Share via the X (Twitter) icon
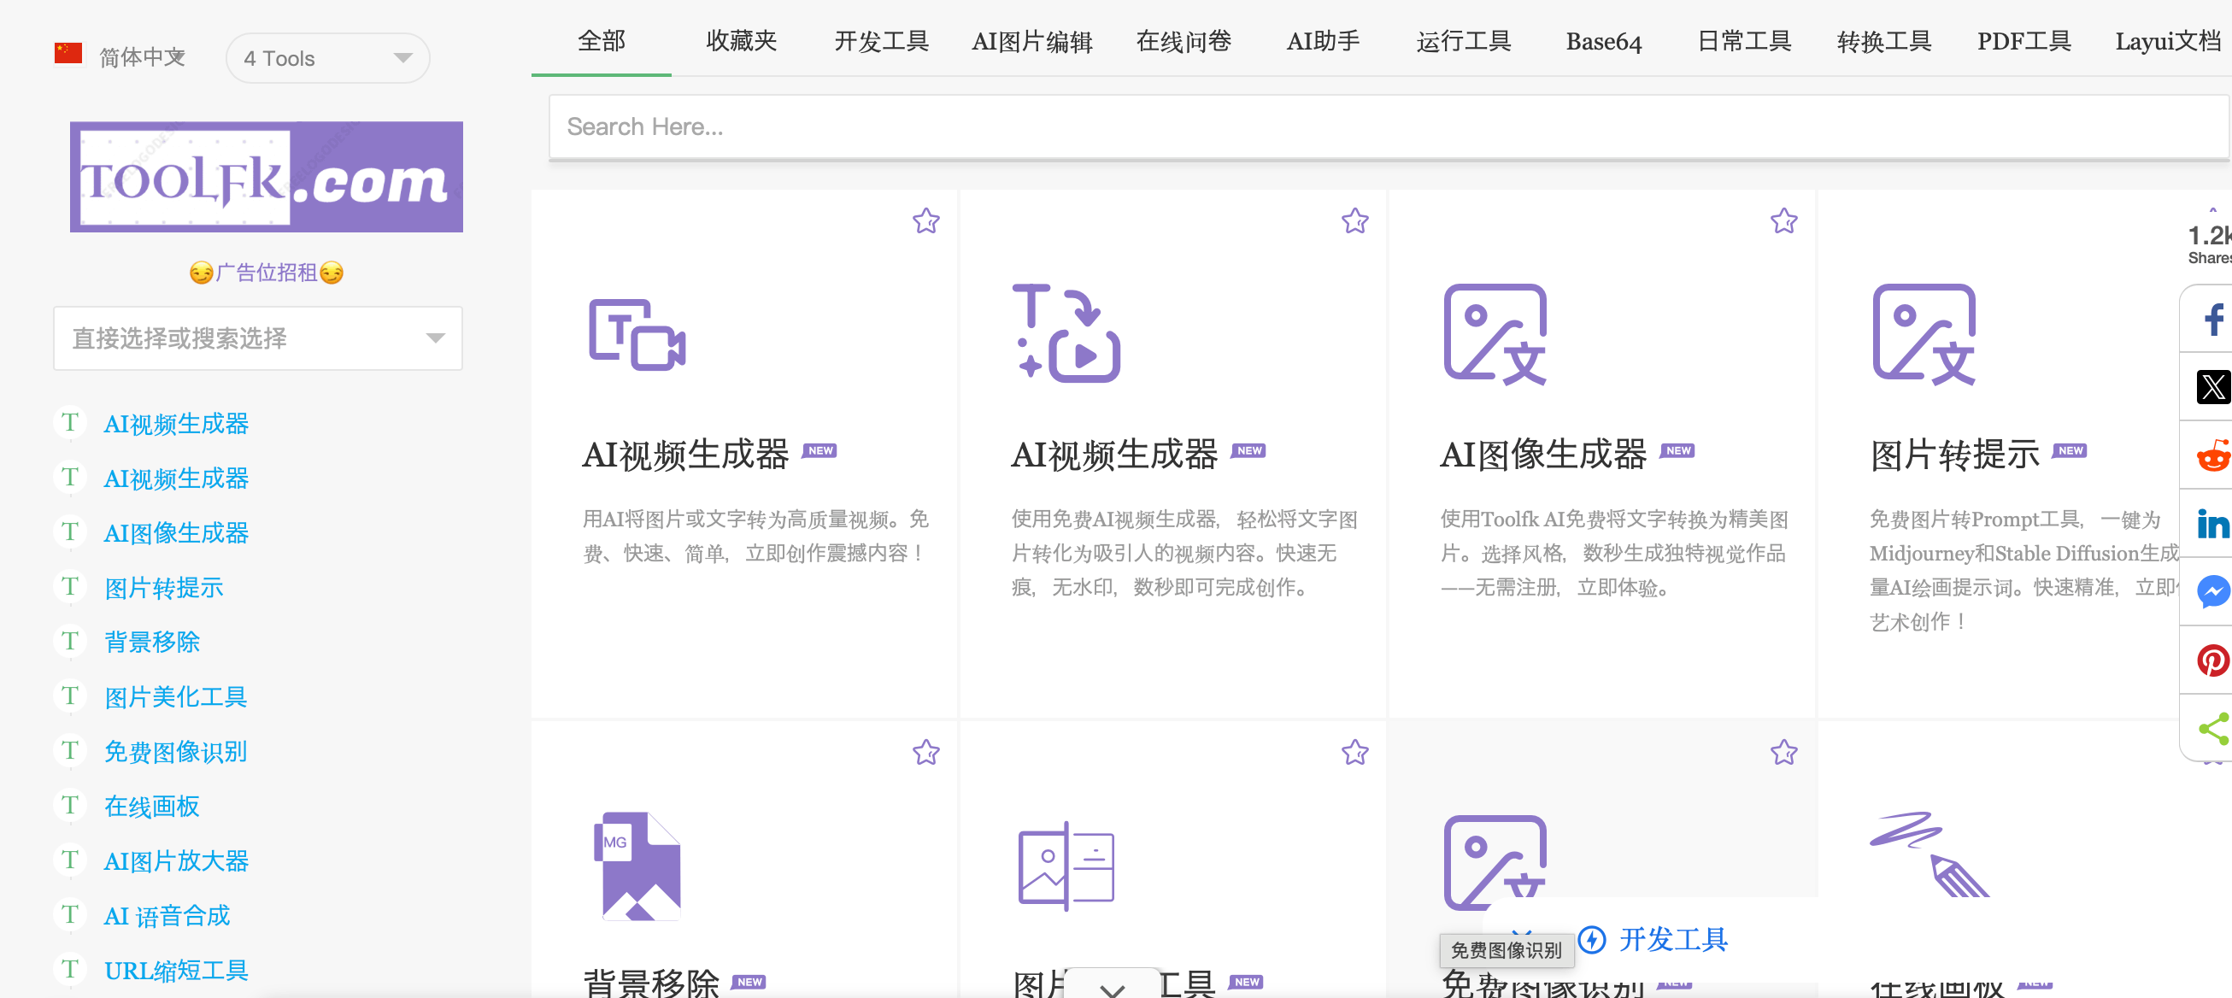This screenshot has width=2232, height=998. click(2212, 387)
